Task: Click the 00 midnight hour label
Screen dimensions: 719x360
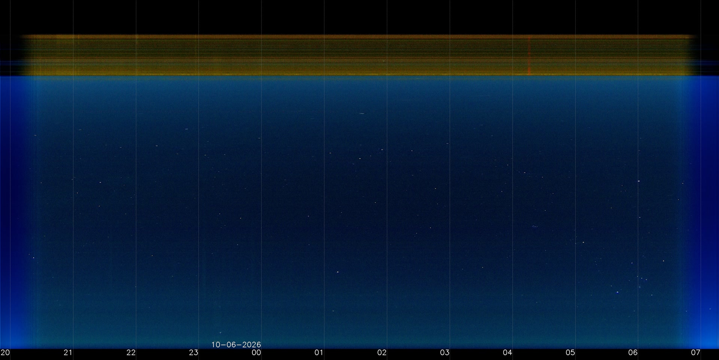Action: (256, 353)
